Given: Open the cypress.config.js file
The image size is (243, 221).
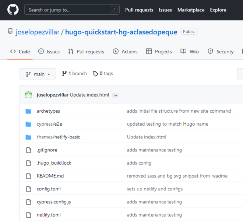Looking at the screenshot, I should [x=54, y=202].
